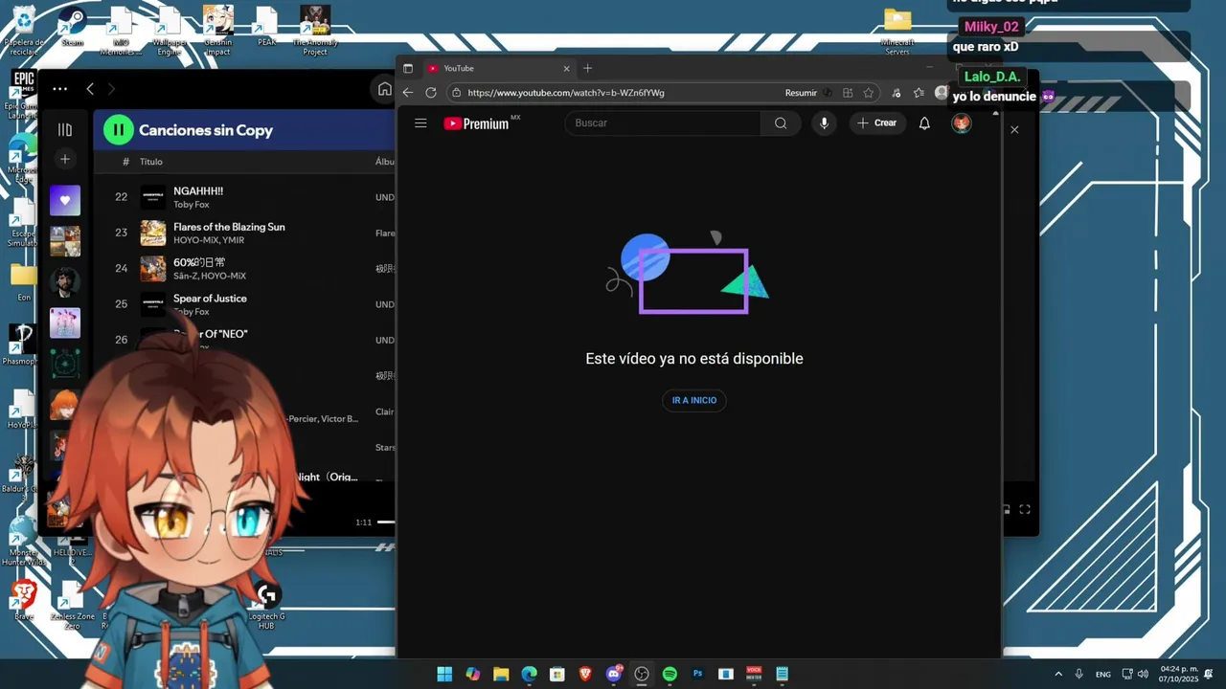
Task: Open taskbar clock and date
Action: tap(1179, 674)
